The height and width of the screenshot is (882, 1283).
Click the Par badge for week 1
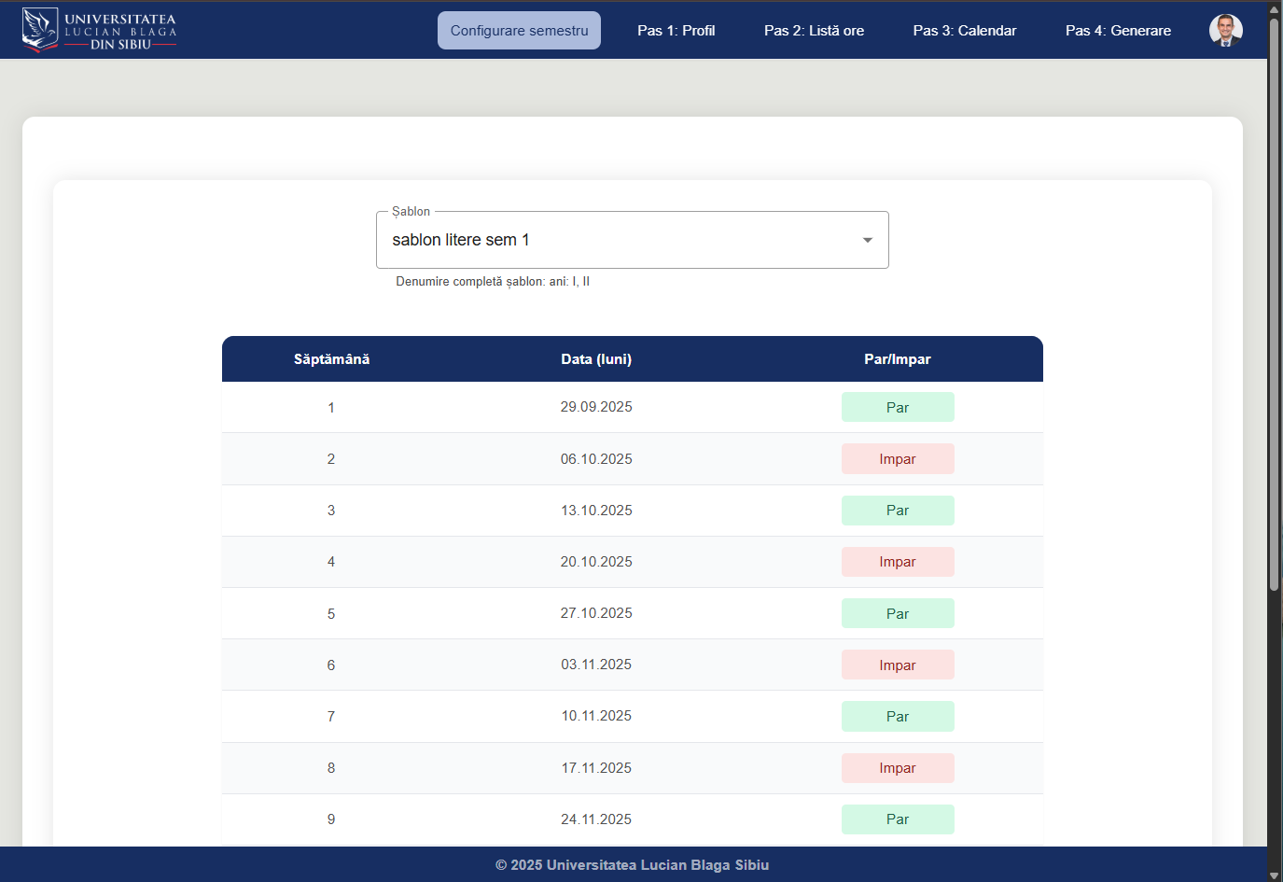[898, 407]
